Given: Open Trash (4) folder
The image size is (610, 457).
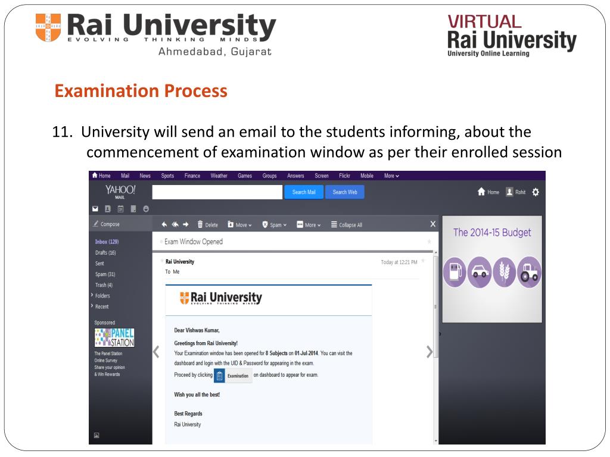Looking at the screenshot, I should coord(104,285).
